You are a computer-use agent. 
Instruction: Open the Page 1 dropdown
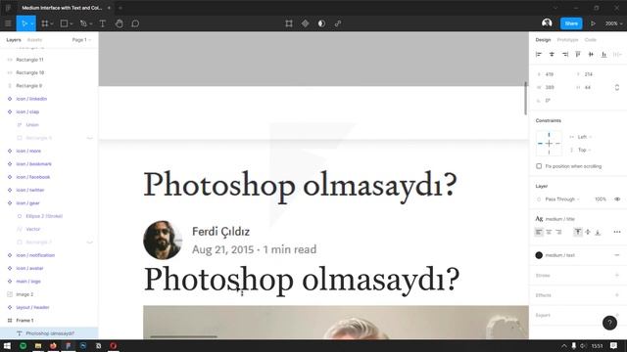(x=81, y=40)
